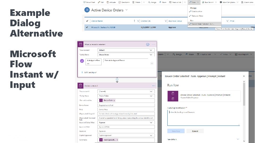Click the Update a record database icon

click(80, 86)
